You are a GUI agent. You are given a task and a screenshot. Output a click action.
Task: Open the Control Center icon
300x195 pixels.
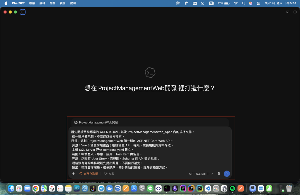258,3
